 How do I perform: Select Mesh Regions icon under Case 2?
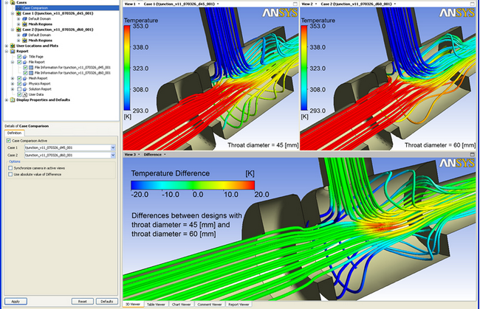[x=25, y=41]
